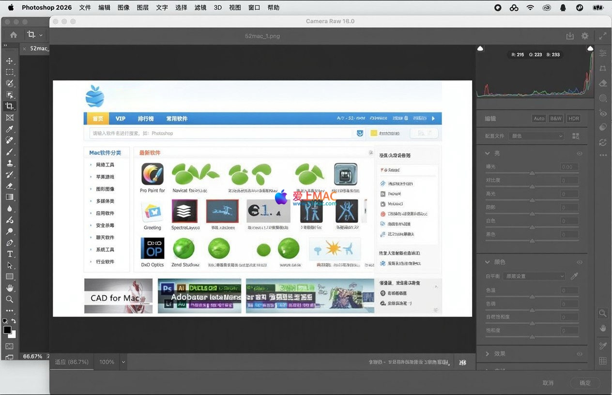Open the 配置文件 profile dropdown
The width and height of the screenshot is (612, 395).
(536, 136)
